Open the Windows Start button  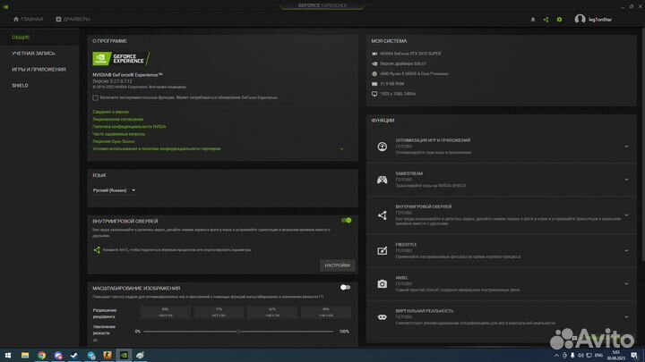8,355
